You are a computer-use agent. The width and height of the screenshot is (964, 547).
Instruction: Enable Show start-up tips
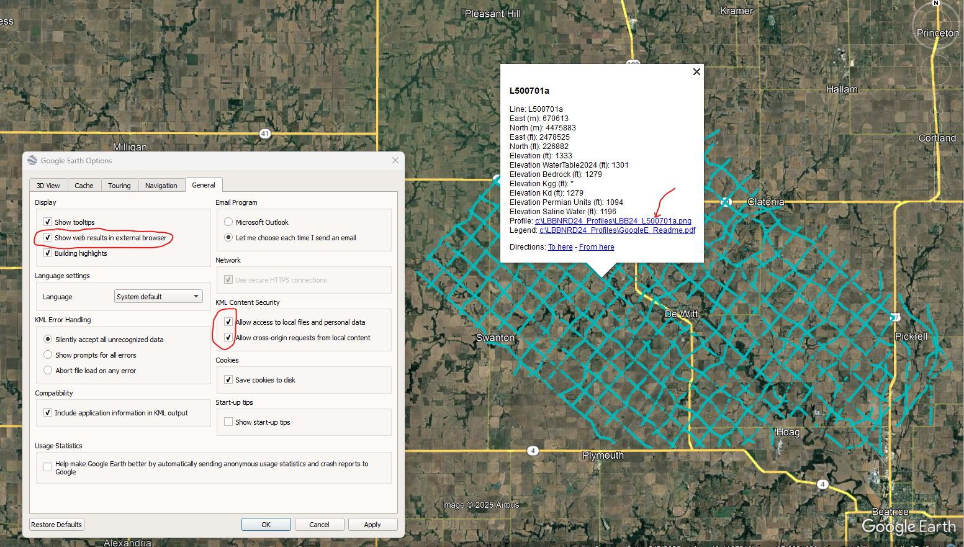[x=228, y=422]
